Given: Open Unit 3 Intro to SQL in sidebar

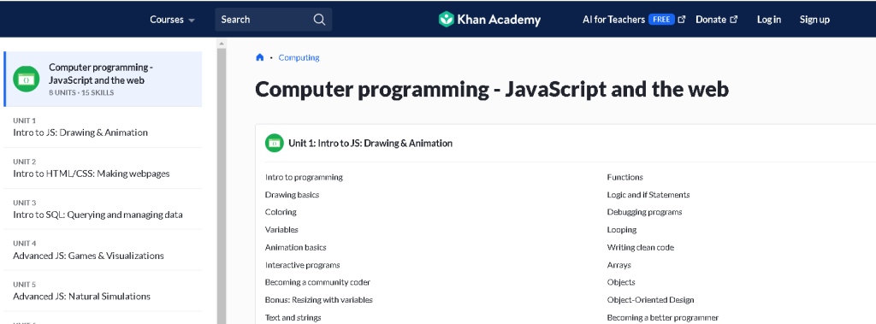Looking at the screenshot, I should coord(103,209).
